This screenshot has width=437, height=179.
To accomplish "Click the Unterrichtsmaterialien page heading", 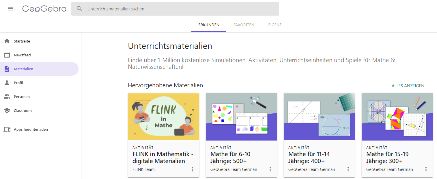I will coord(170,46).
